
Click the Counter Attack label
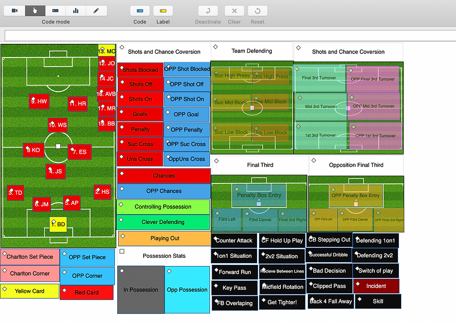234,241
